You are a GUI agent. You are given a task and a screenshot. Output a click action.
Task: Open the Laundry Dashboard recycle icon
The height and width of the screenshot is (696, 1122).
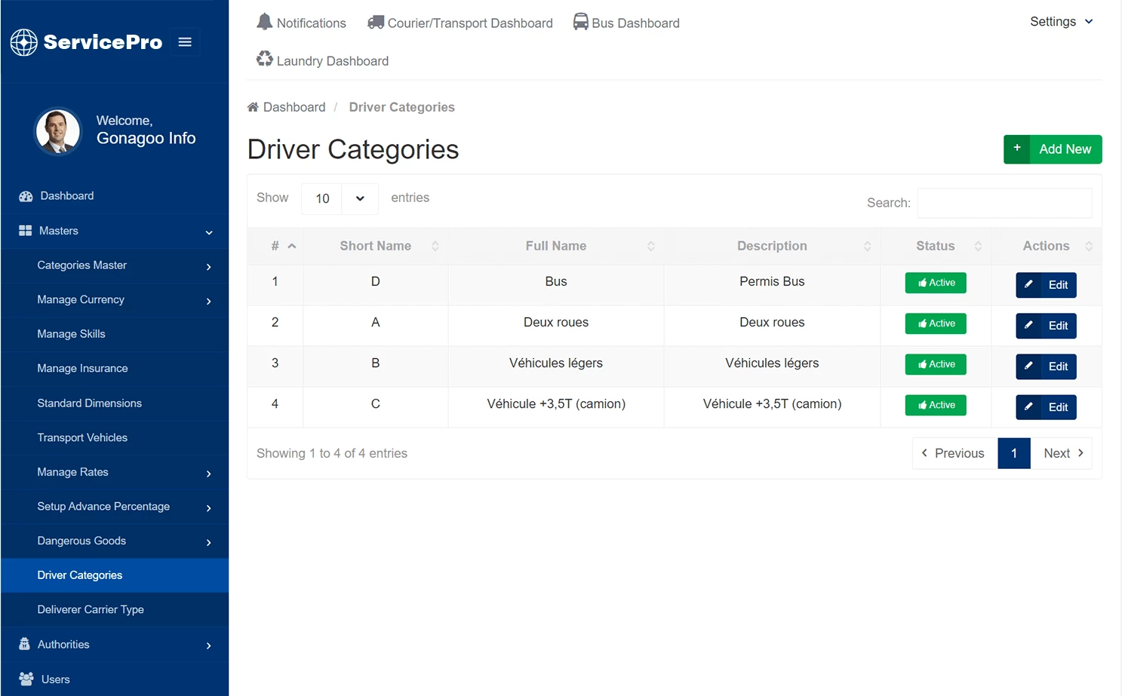click(x=265, y=58)
